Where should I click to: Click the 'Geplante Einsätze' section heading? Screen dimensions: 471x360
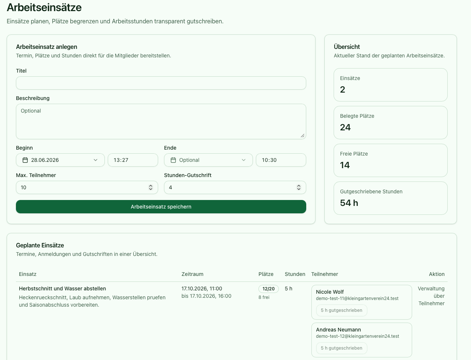(x=40, y=245)
